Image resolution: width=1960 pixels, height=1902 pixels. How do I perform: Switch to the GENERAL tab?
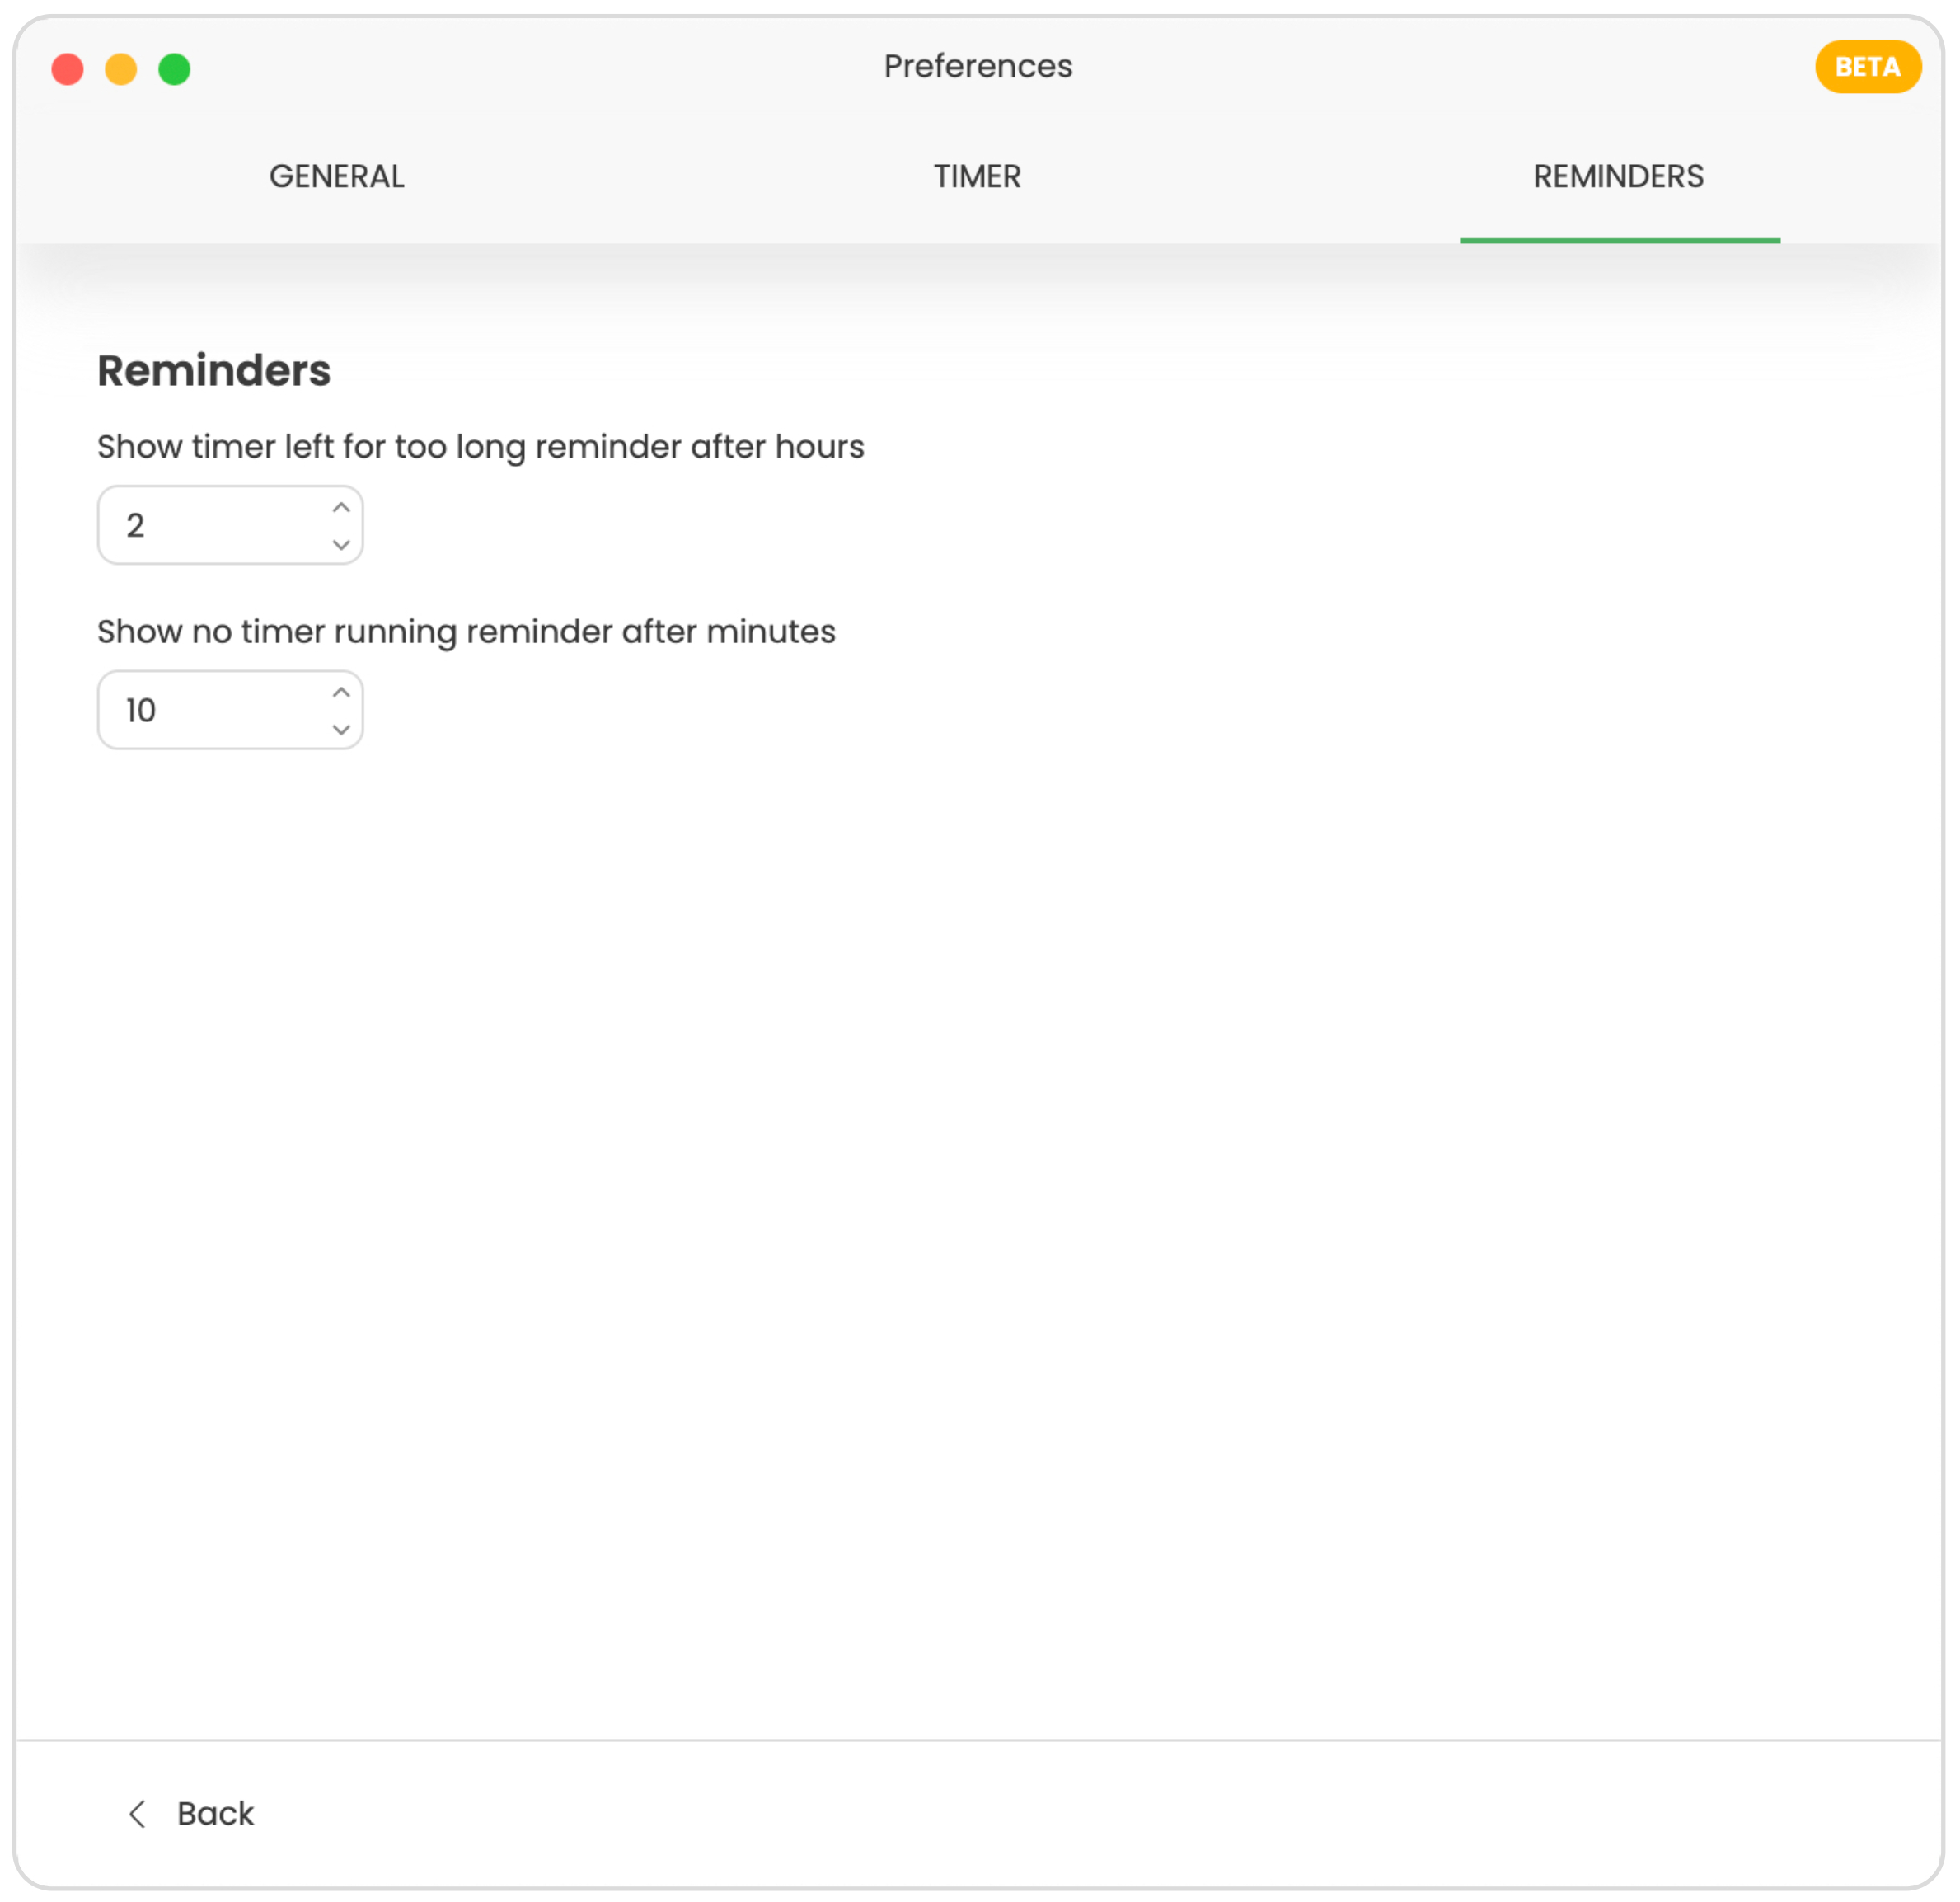[x=336, y=176]
